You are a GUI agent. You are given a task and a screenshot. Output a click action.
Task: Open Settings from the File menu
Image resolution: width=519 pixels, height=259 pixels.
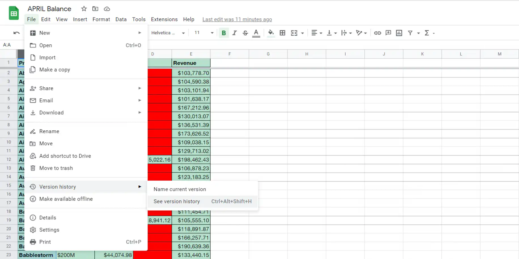click(86, 230)
